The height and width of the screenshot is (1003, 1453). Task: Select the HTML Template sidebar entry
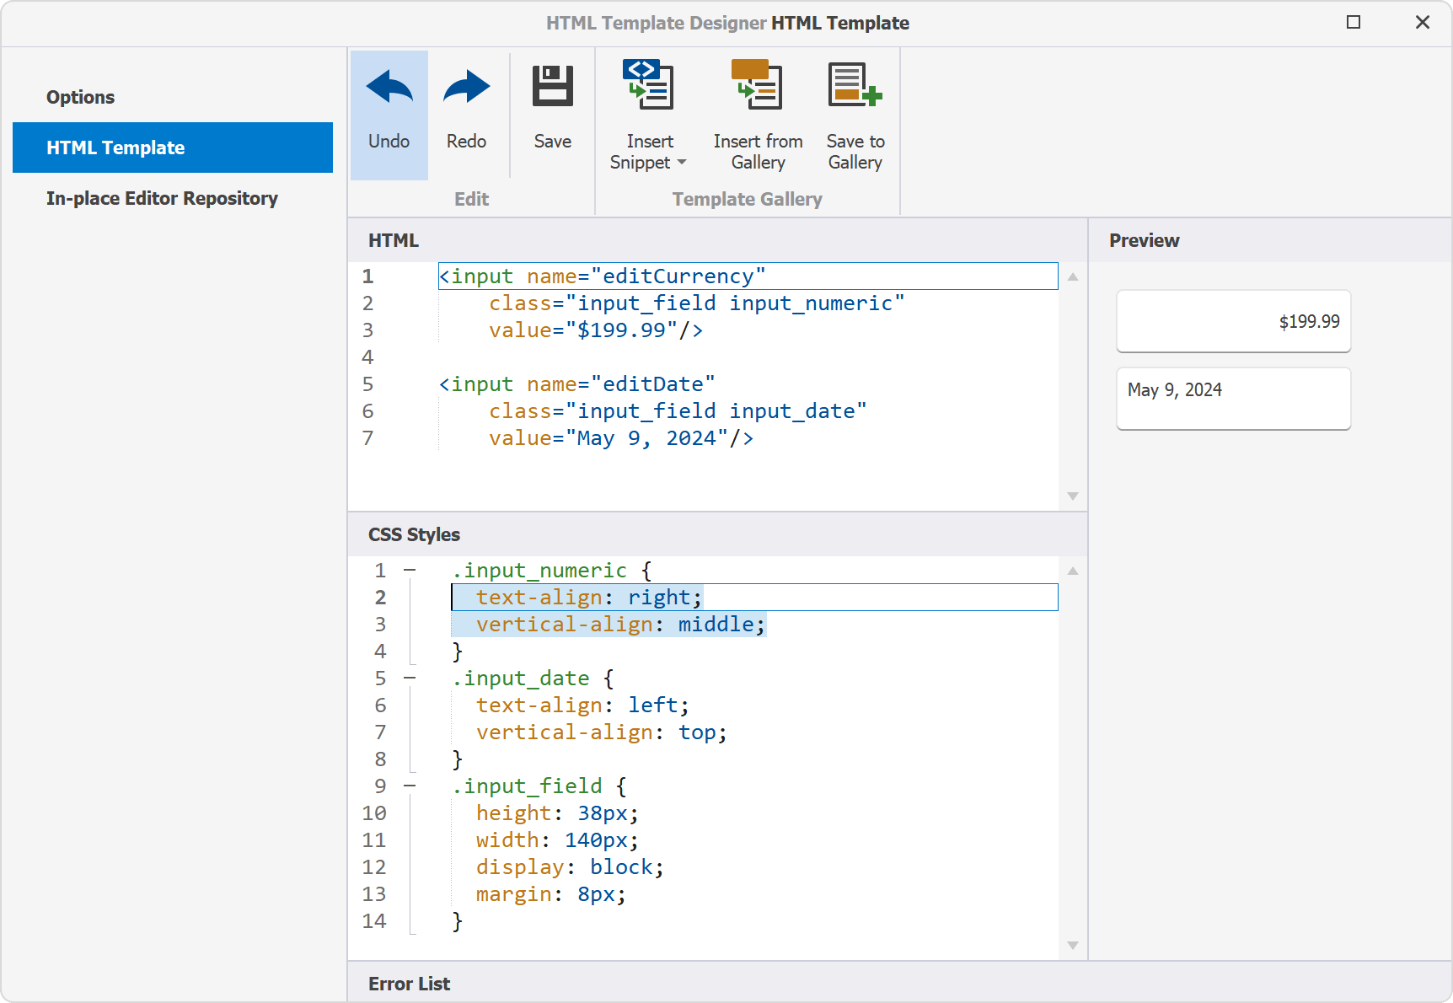click(x=115, y=147)
